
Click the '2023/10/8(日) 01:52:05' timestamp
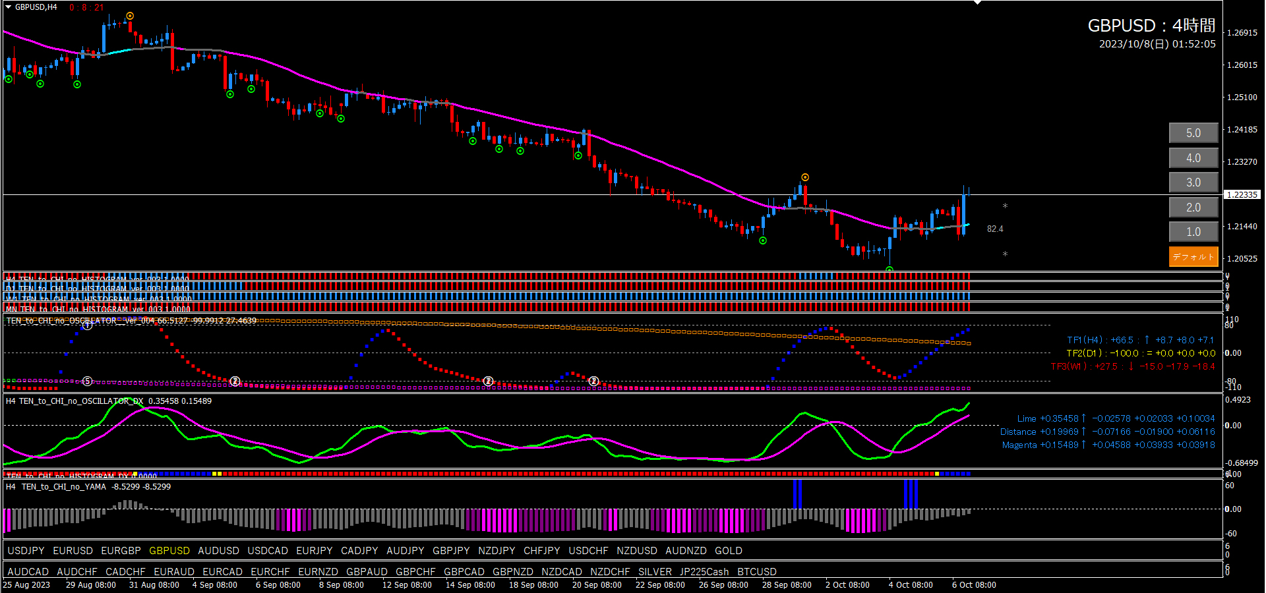(1157, 44)
